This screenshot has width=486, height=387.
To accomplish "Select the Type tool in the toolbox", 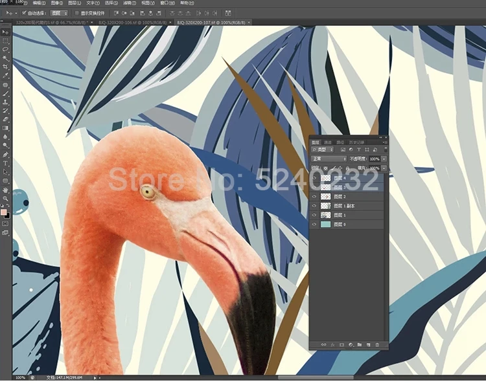I will [x=5, y=164].
